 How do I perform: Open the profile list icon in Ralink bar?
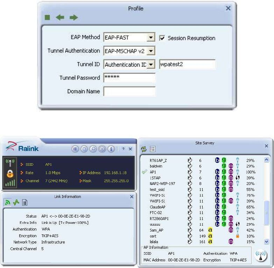75,149
